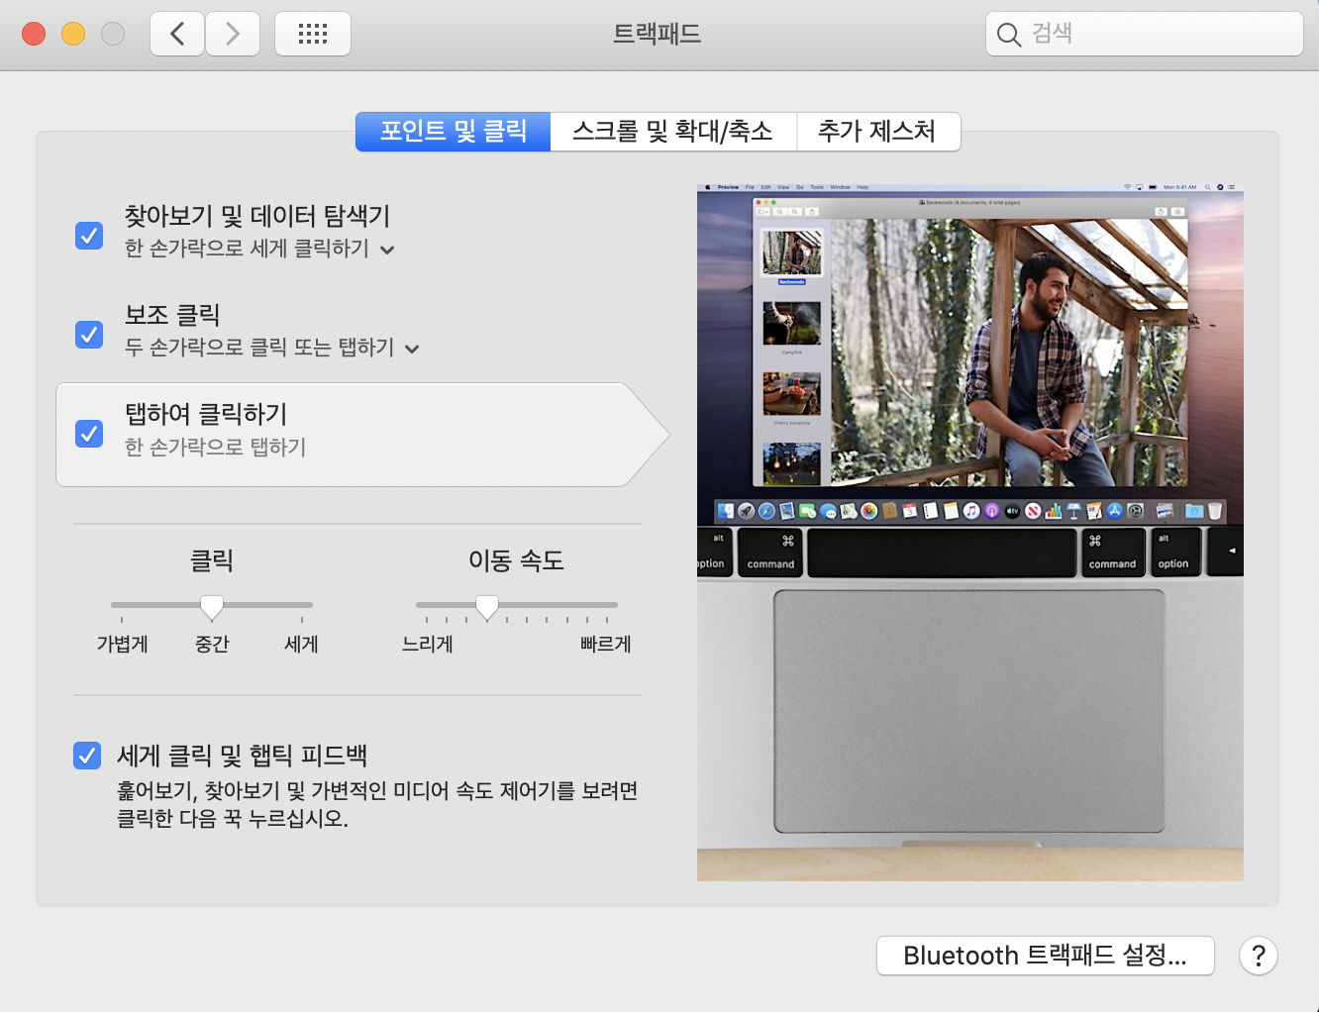Viewport: 1319px width, 1012px height.
Task: Go forward with the right arrow button
Action: 233,34
